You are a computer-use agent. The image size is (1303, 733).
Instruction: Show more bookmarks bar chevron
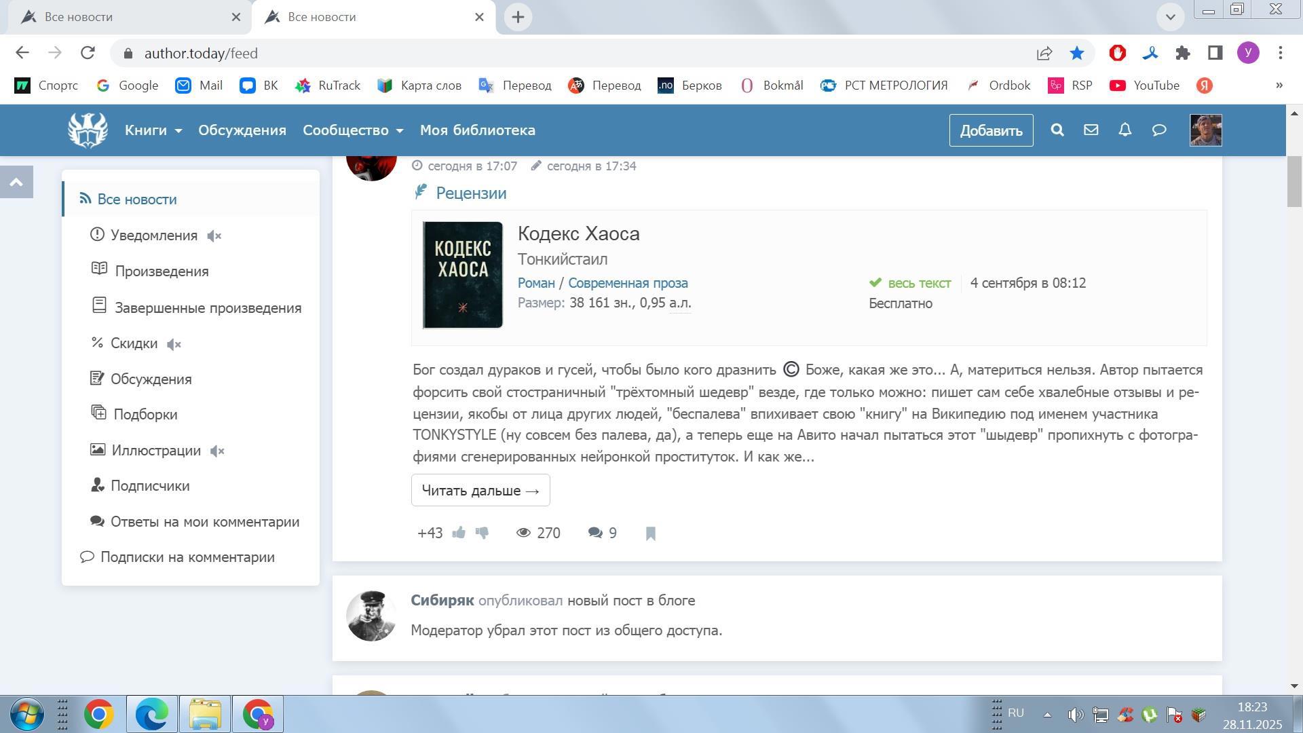point(1279,86)
